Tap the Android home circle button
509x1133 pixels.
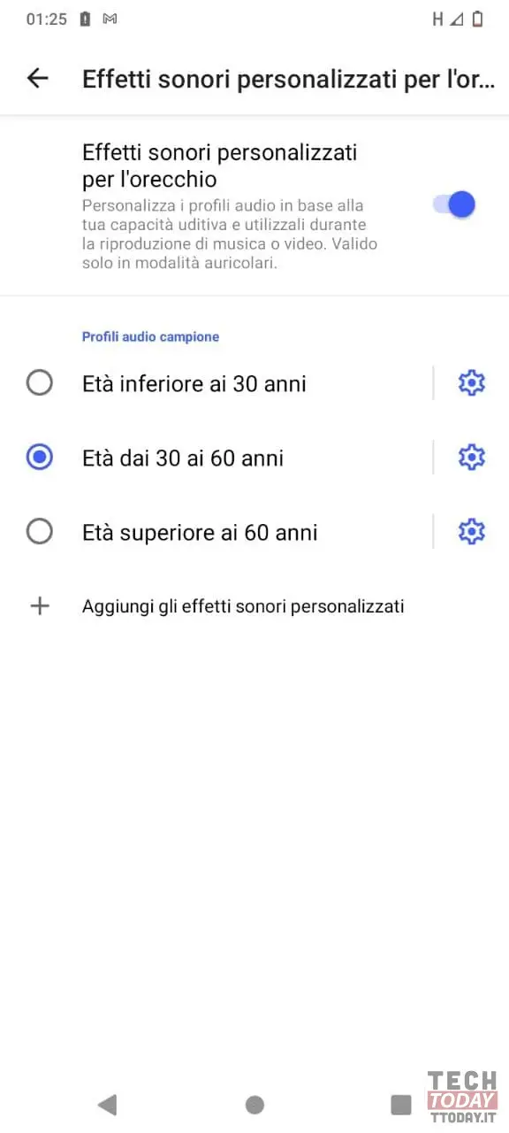[x=254, y=1104]
